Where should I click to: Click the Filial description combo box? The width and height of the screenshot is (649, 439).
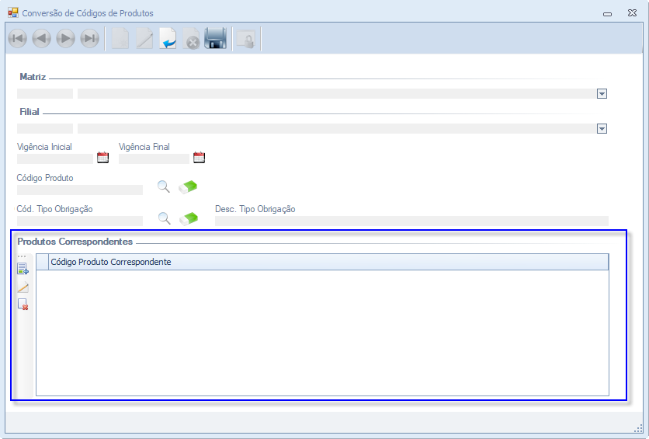(x=342, y=128)
